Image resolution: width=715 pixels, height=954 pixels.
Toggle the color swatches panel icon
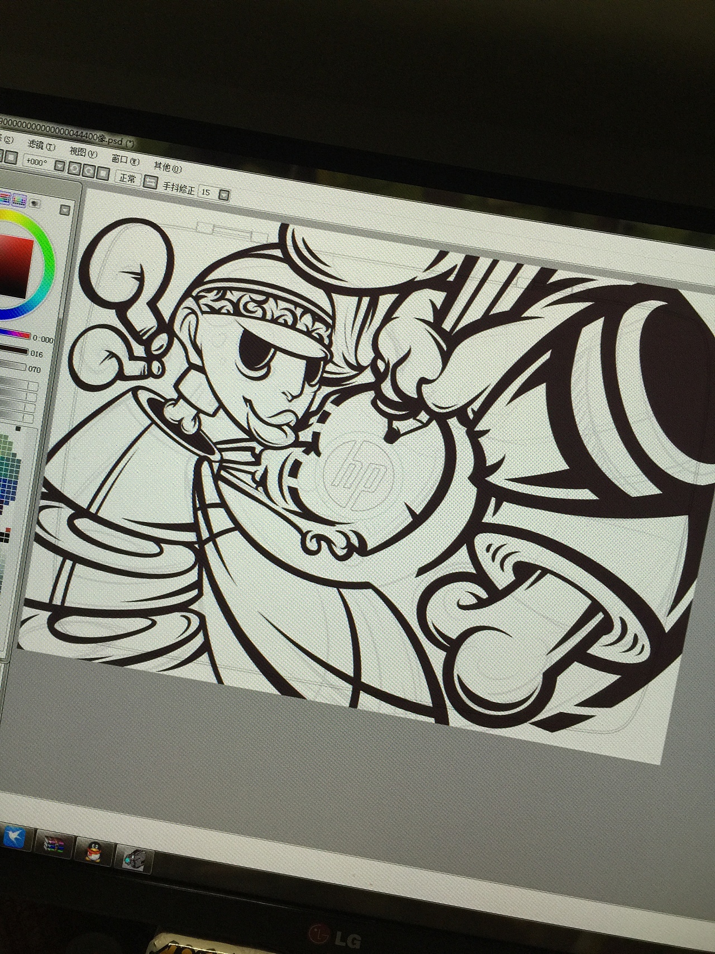coord(20,200)
